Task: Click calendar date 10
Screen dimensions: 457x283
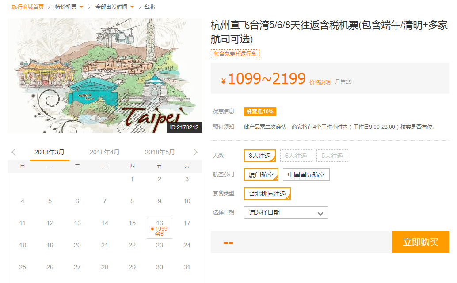Action: pos(187,201)
